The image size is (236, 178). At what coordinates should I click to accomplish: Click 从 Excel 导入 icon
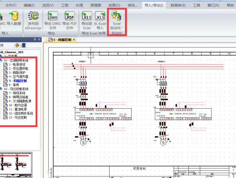coord(100,20)
